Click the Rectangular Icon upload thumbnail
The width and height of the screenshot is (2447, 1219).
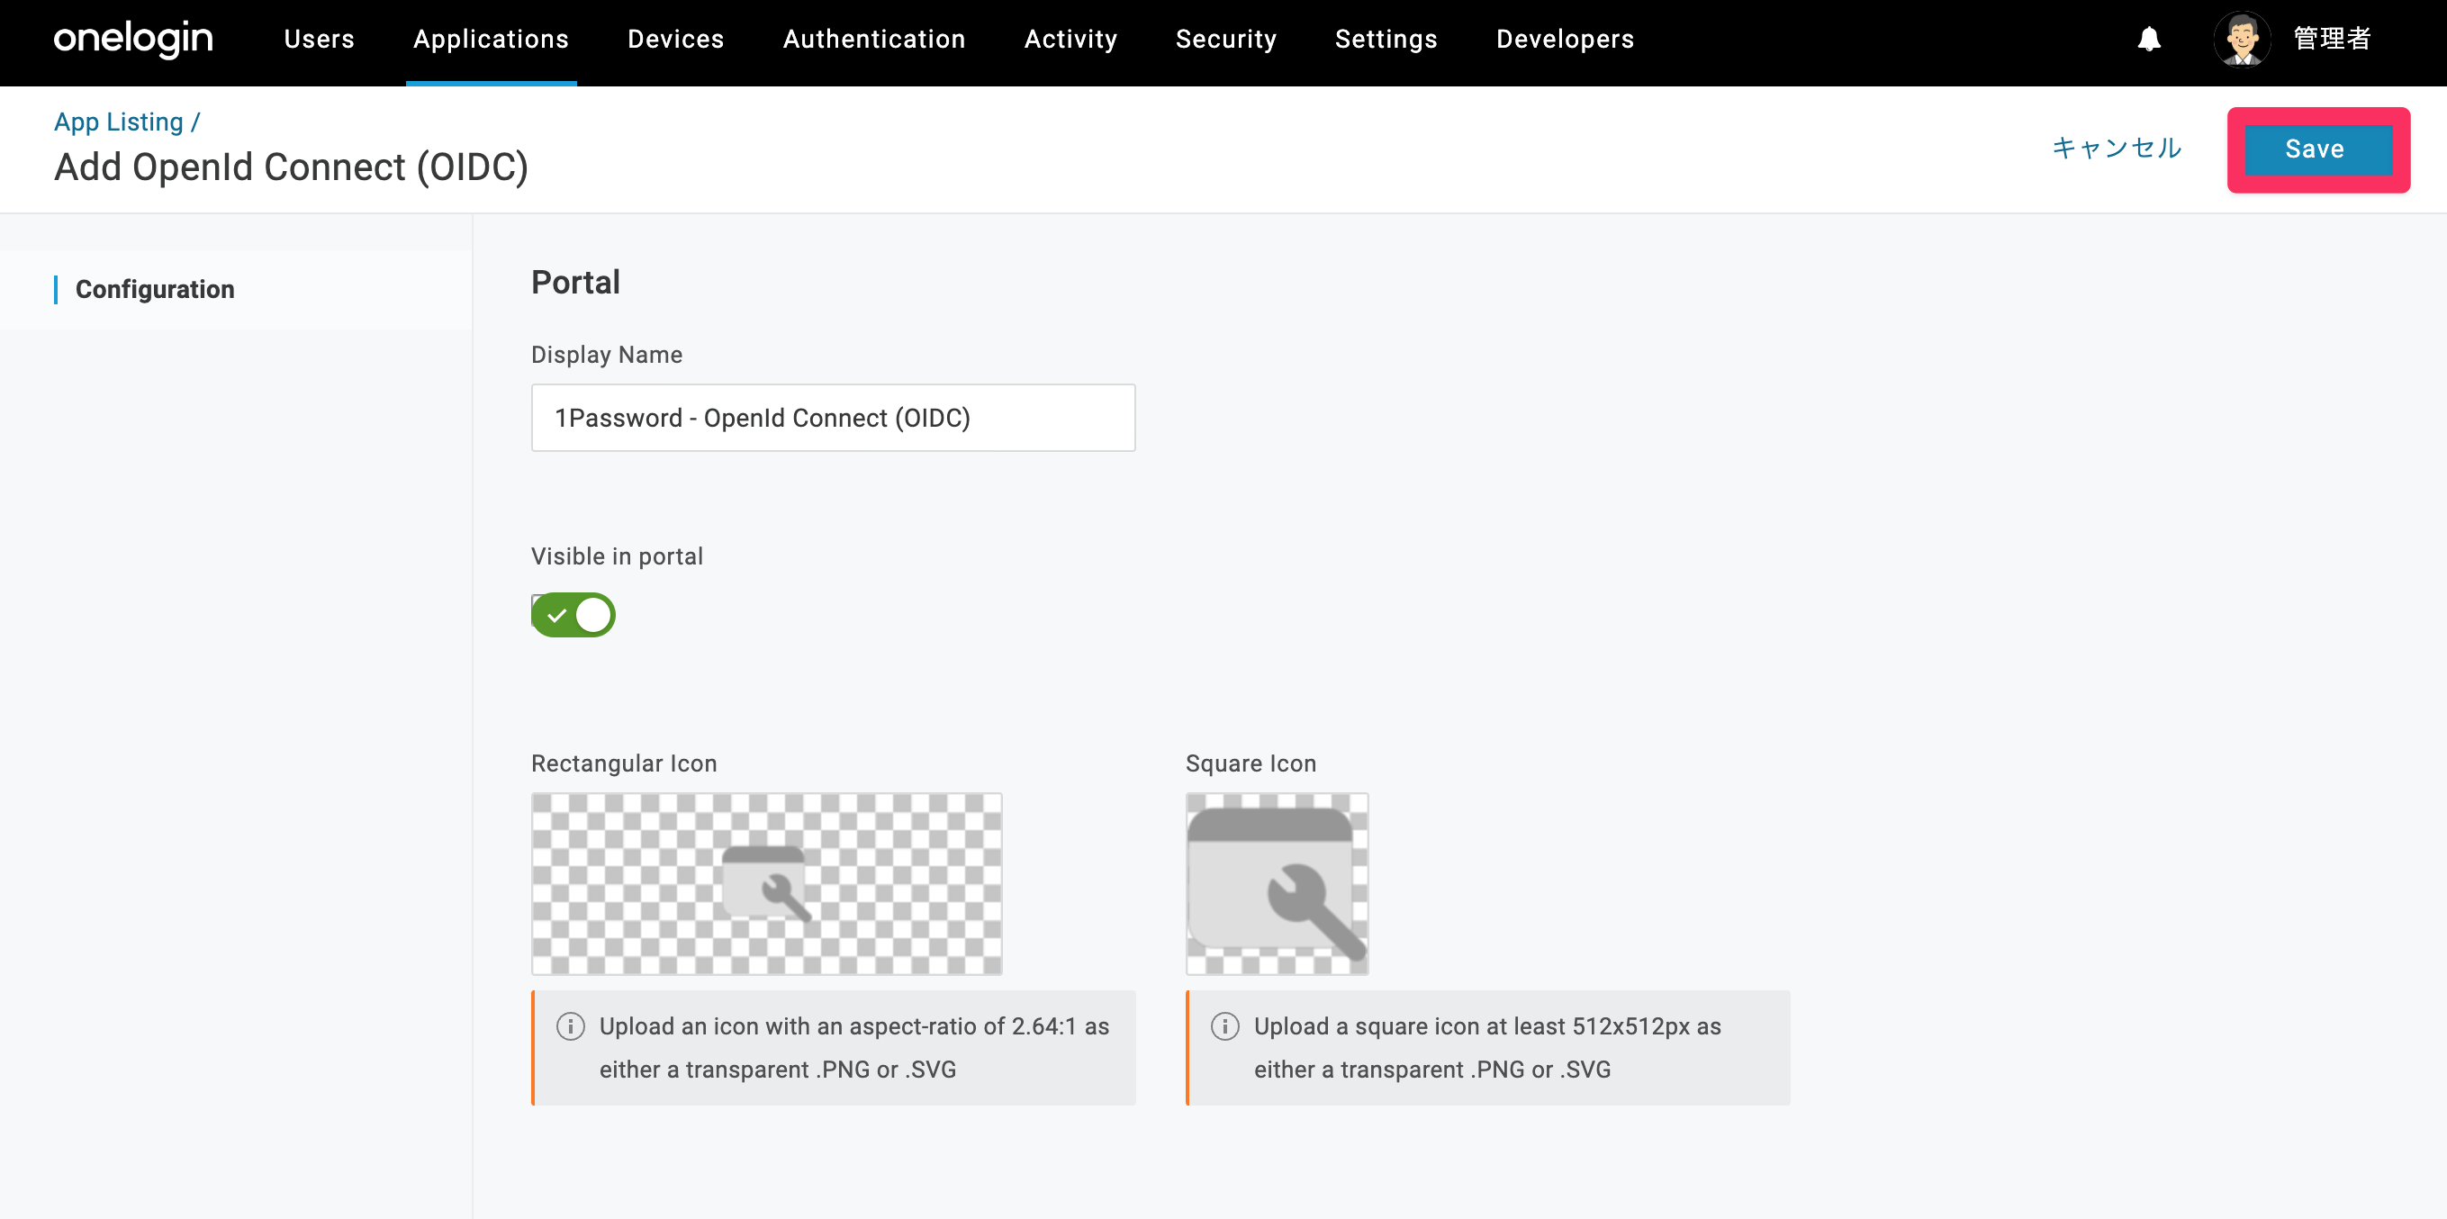pos(766,883)
